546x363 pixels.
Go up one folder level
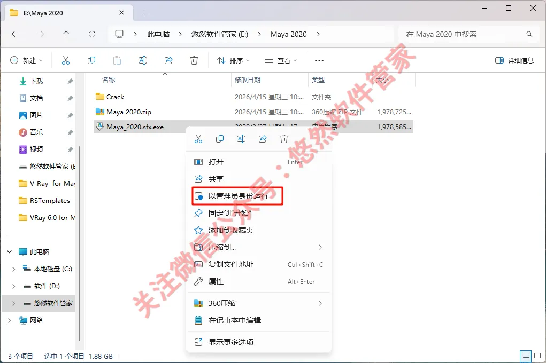click(66, 34)
